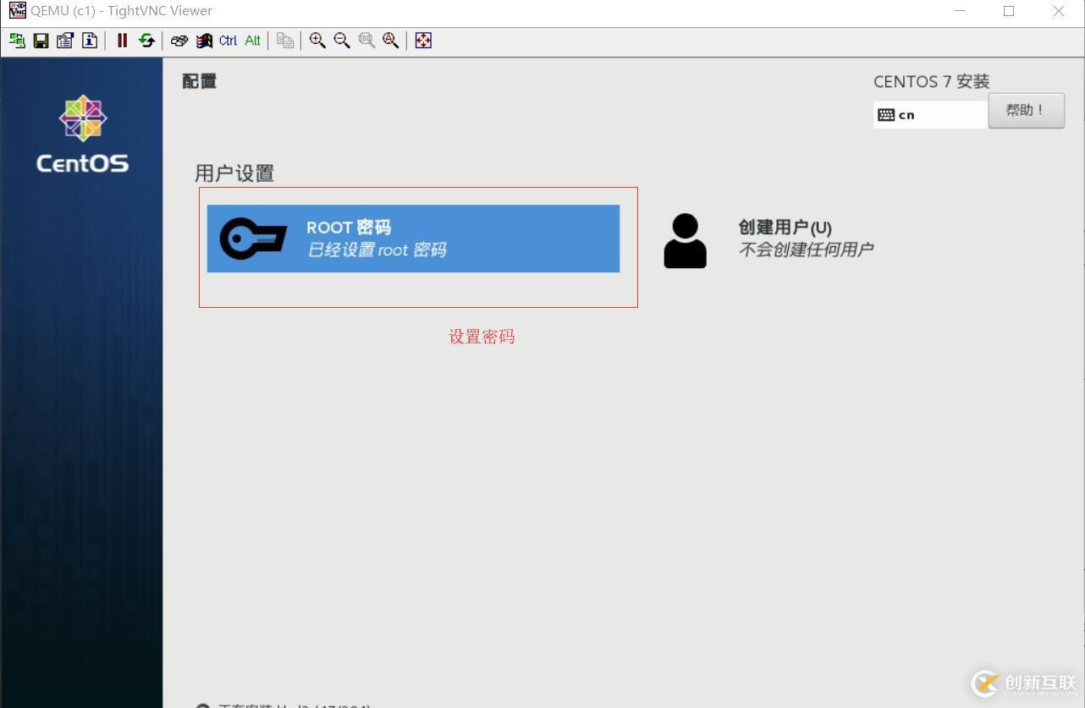The width and height of the screenshot is (1085, 708).
Task: Click the 配置 title text
Action: coord(200,81)
